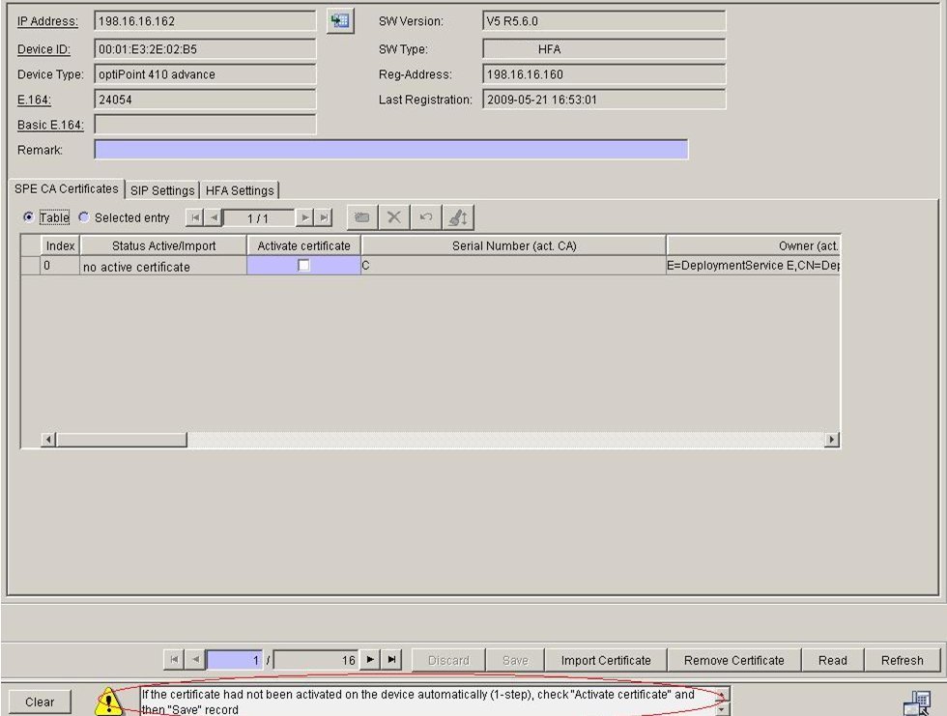Image resolution: width=947 pixels, height=716 pixels.
Task: Click the Device ID label link
Action: tap(43, 49)
